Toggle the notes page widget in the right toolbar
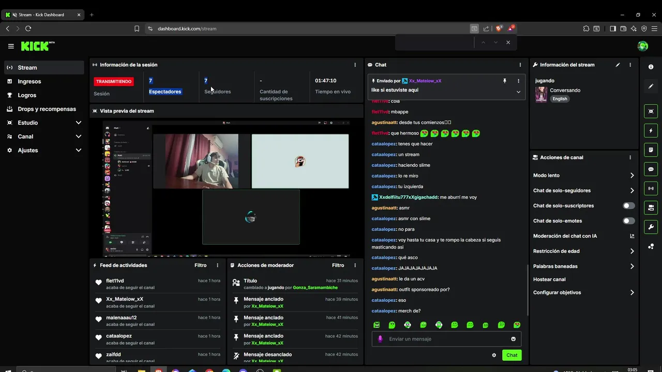662x372 pixels. [x=651, y=150]
